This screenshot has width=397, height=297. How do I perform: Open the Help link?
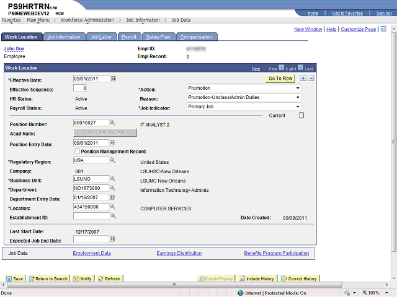tap(331, 29)
